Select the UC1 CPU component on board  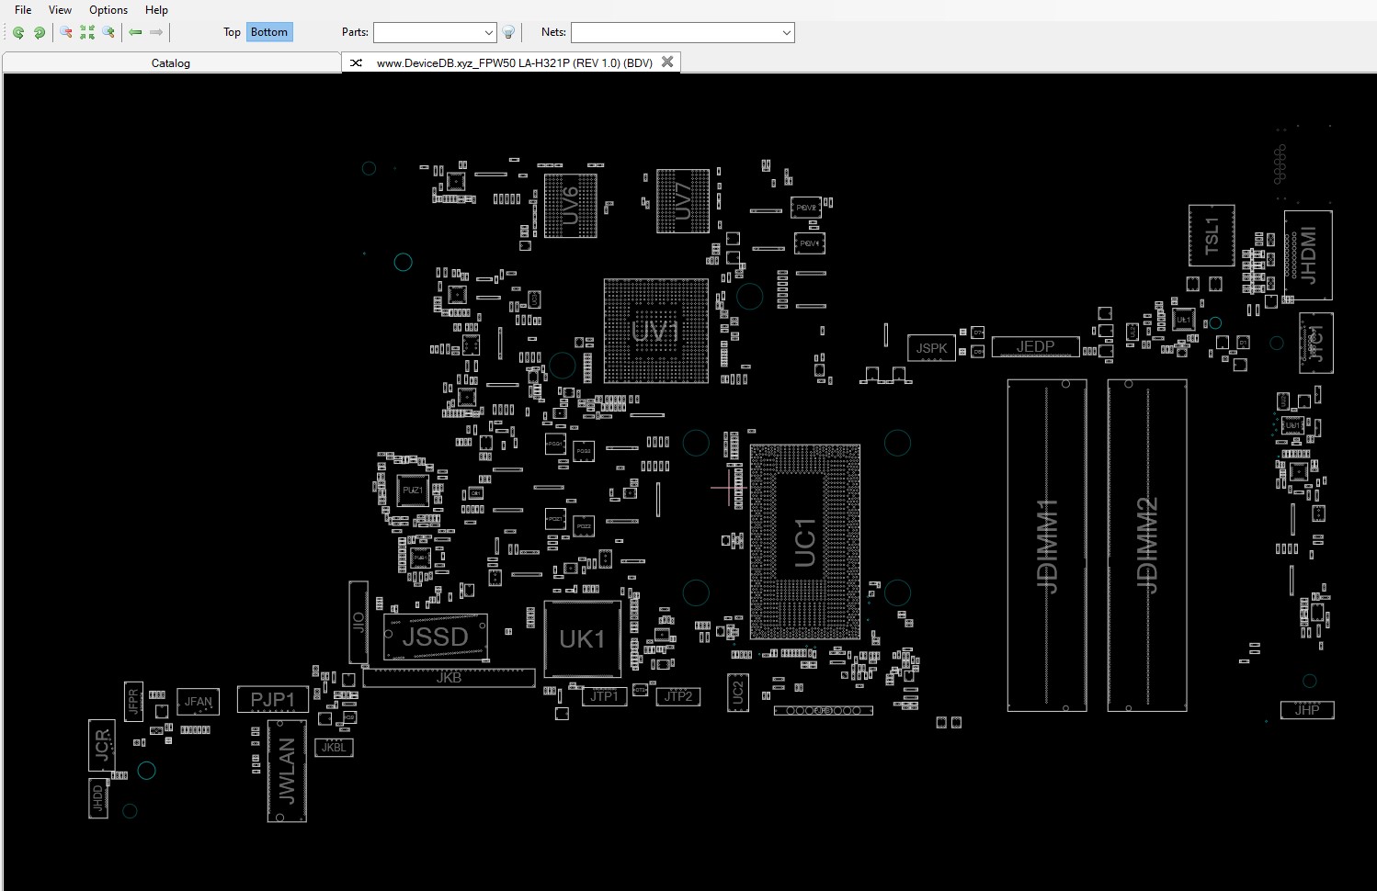pyautogui.click(x=805, y=542)
